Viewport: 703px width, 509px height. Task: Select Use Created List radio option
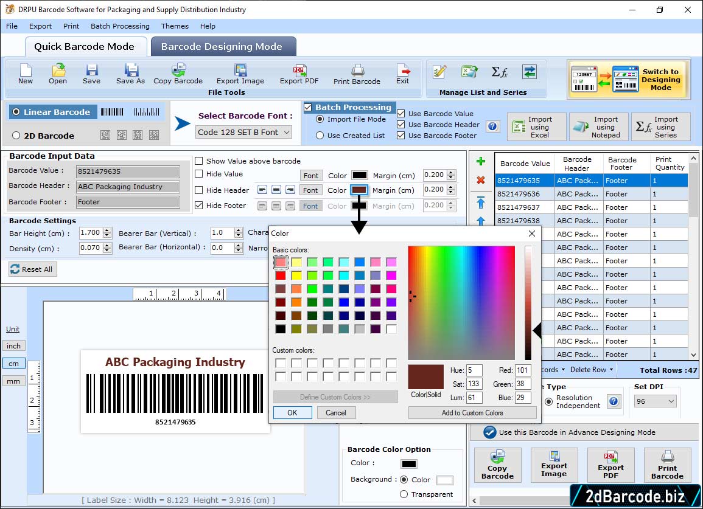[320, 136]
